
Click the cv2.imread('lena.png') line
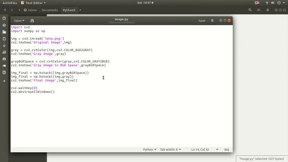(37, 39)
